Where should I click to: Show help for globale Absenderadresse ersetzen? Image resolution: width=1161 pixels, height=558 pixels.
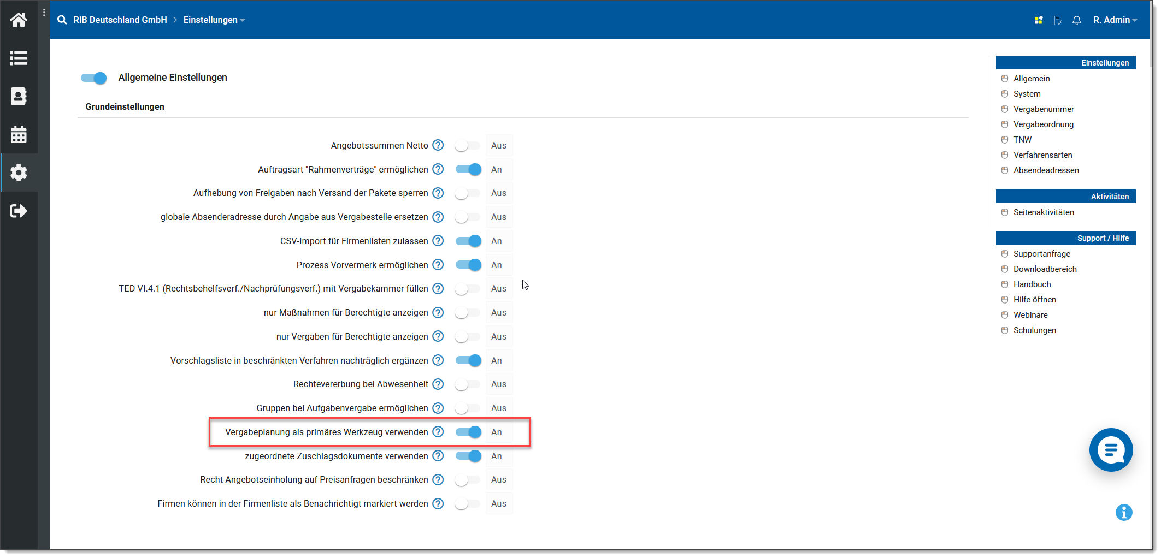pos(438,217)
